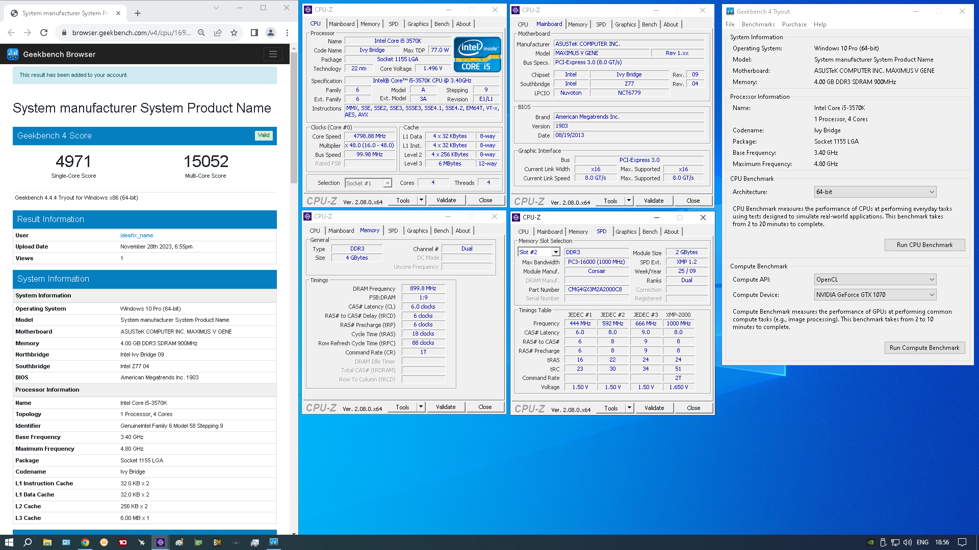Open the Geekbench Browser hamburger menu
The width and height of the screenshot is (979, 550).
tap(273, 54)
